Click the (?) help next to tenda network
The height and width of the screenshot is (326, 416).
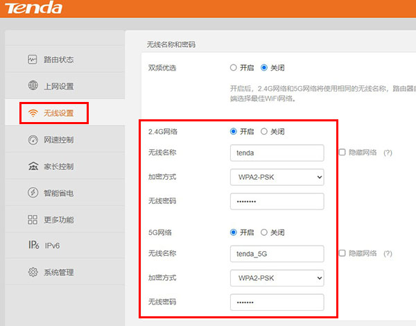[x=388, y=153]
